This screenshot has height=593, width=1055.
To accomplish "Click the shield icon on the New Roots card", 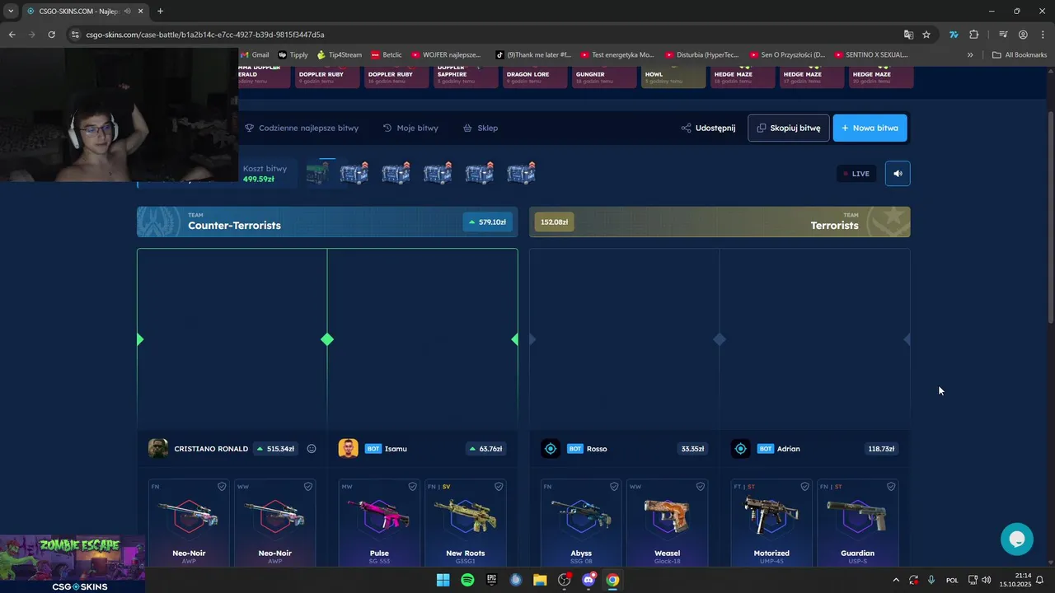I will 499,487.
